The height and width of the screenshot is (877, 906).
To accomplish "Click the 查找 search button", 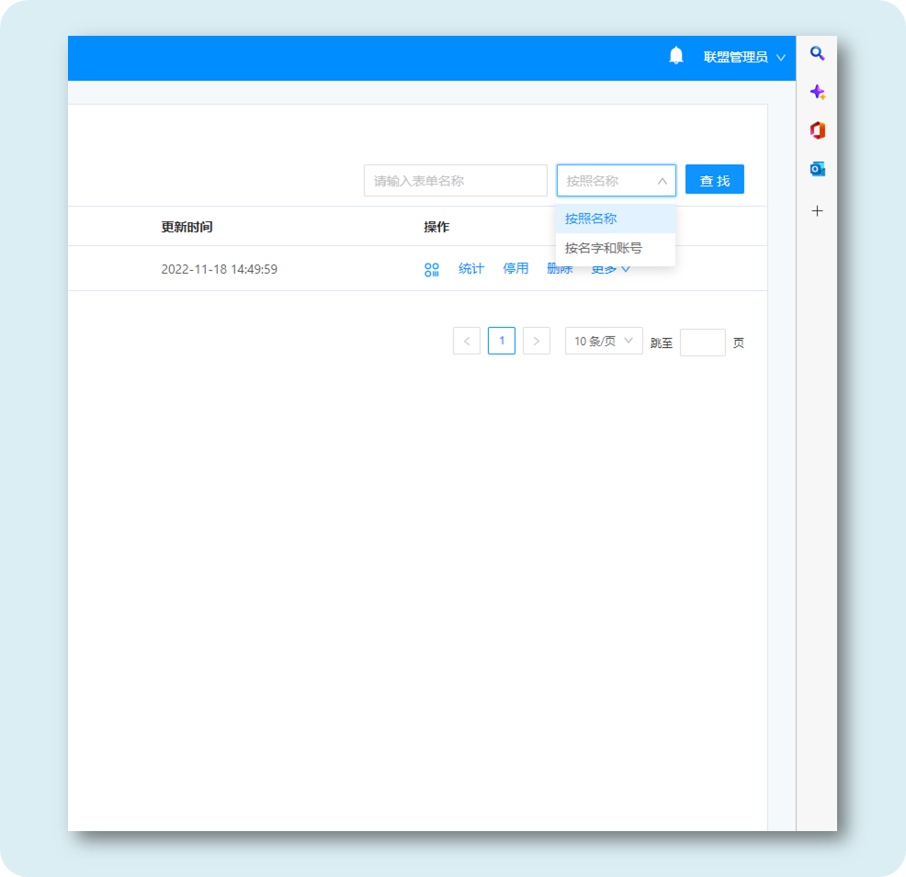I will [x=714, y=180].
